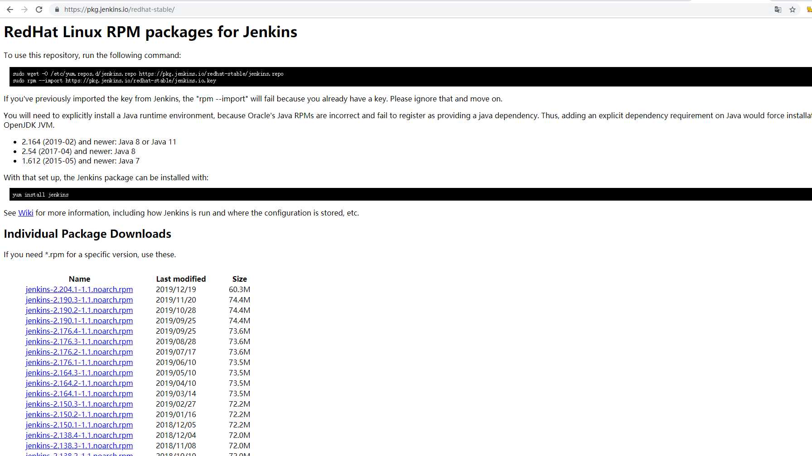The height and width of the screenshot is (456, 812).
Task: Click the "If you've previously imported the key" paragraph
Action: click(x=253, y=99)
